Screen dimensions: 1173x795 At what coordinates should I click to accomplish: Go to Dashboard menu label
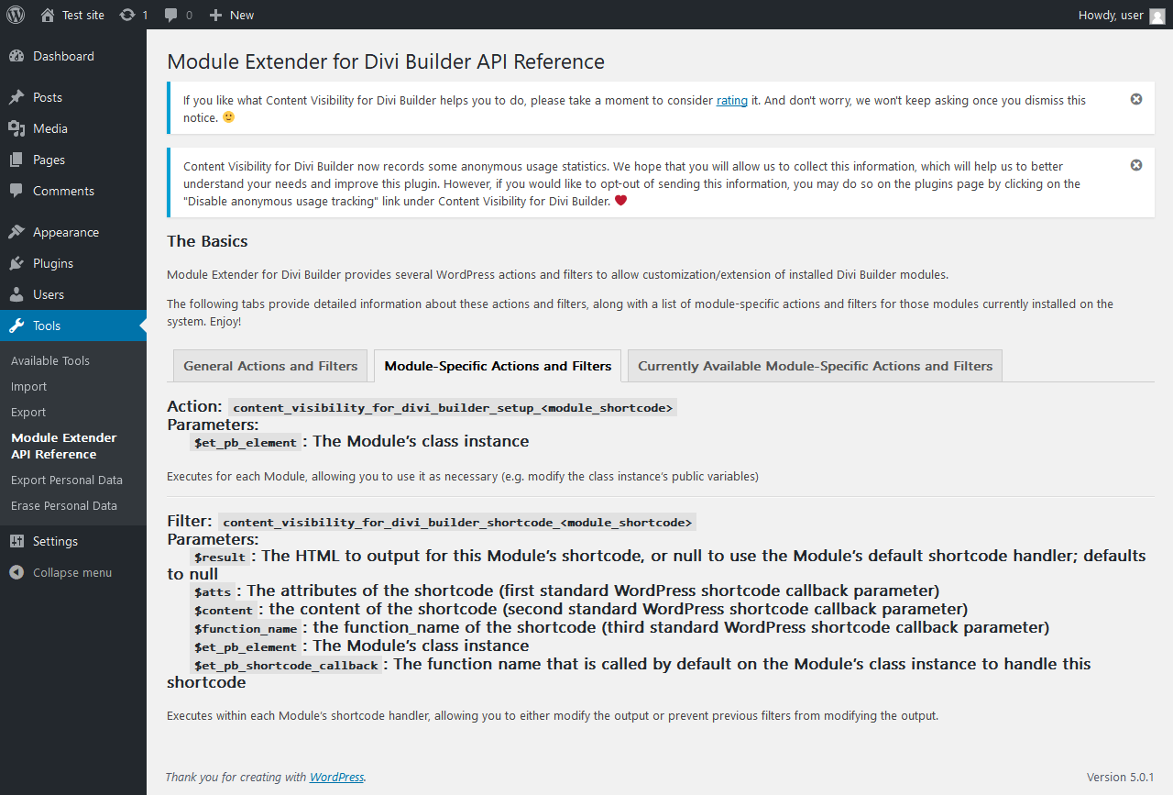(63, 56)
